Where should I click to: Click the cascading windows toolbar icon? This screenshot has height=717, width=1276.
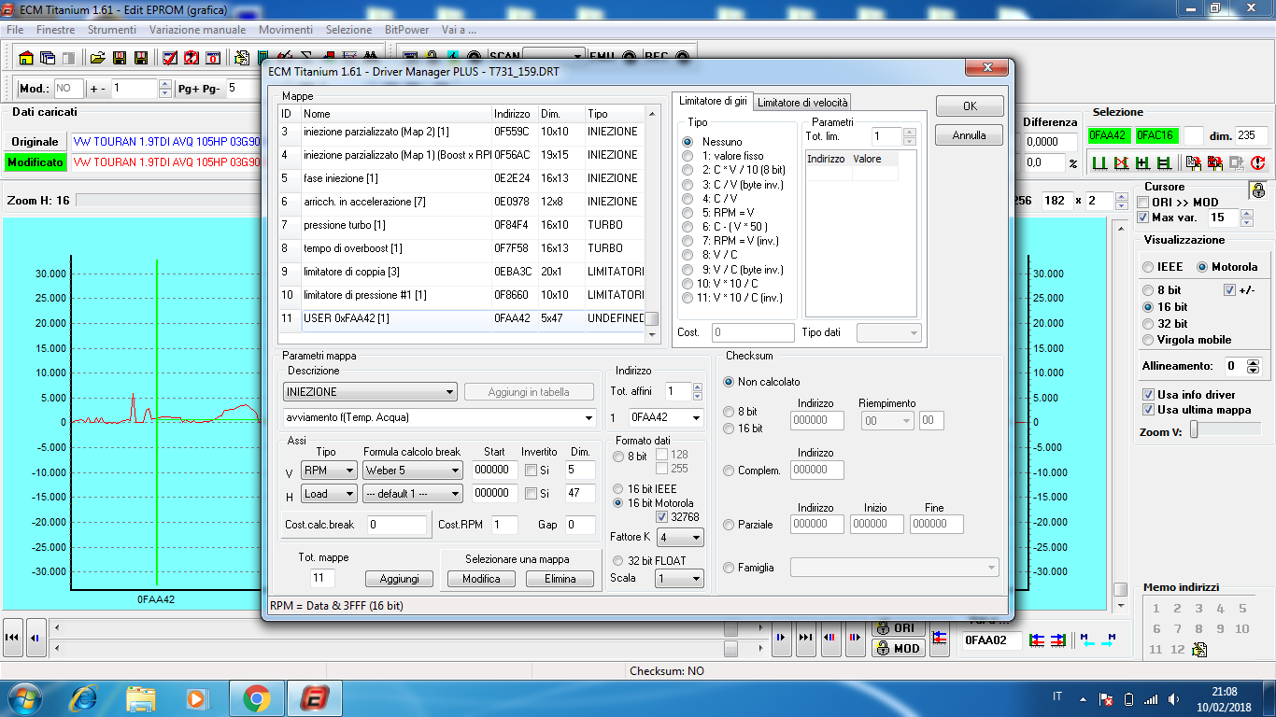click(48, 58)
